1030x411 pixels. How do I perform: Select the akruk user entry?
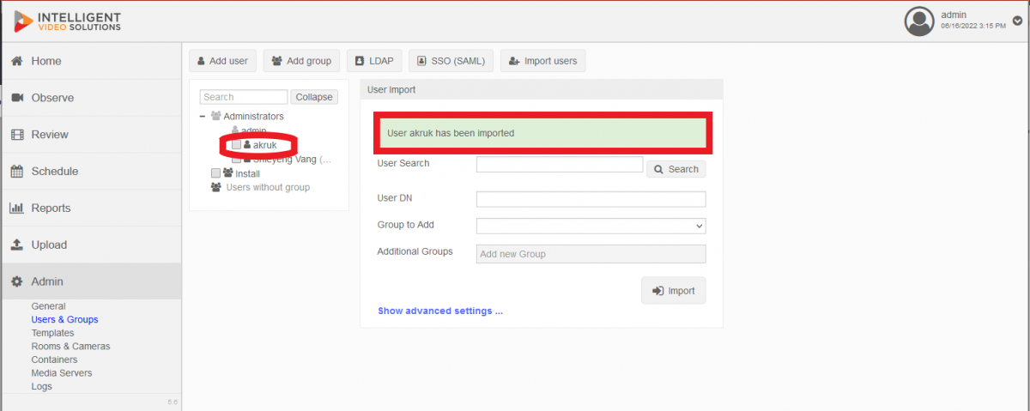point(265,145)
